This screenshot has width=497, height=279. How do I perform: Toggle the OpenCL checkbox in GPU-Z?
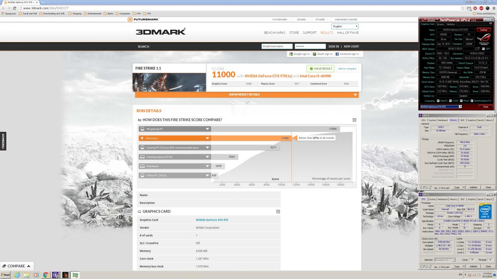[438, 100]
